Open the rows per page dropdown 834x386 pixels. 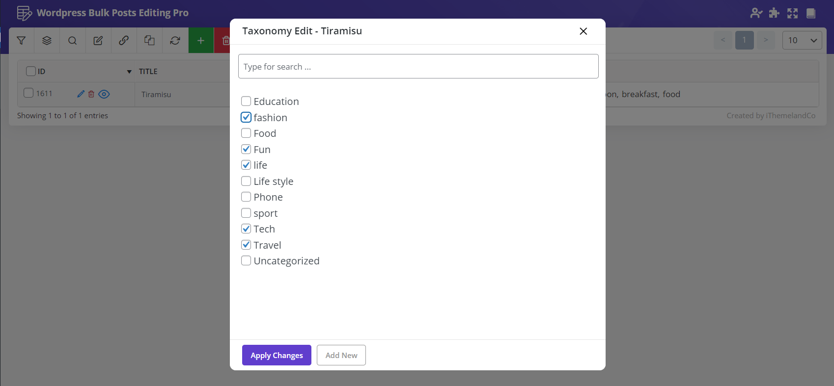802,40
